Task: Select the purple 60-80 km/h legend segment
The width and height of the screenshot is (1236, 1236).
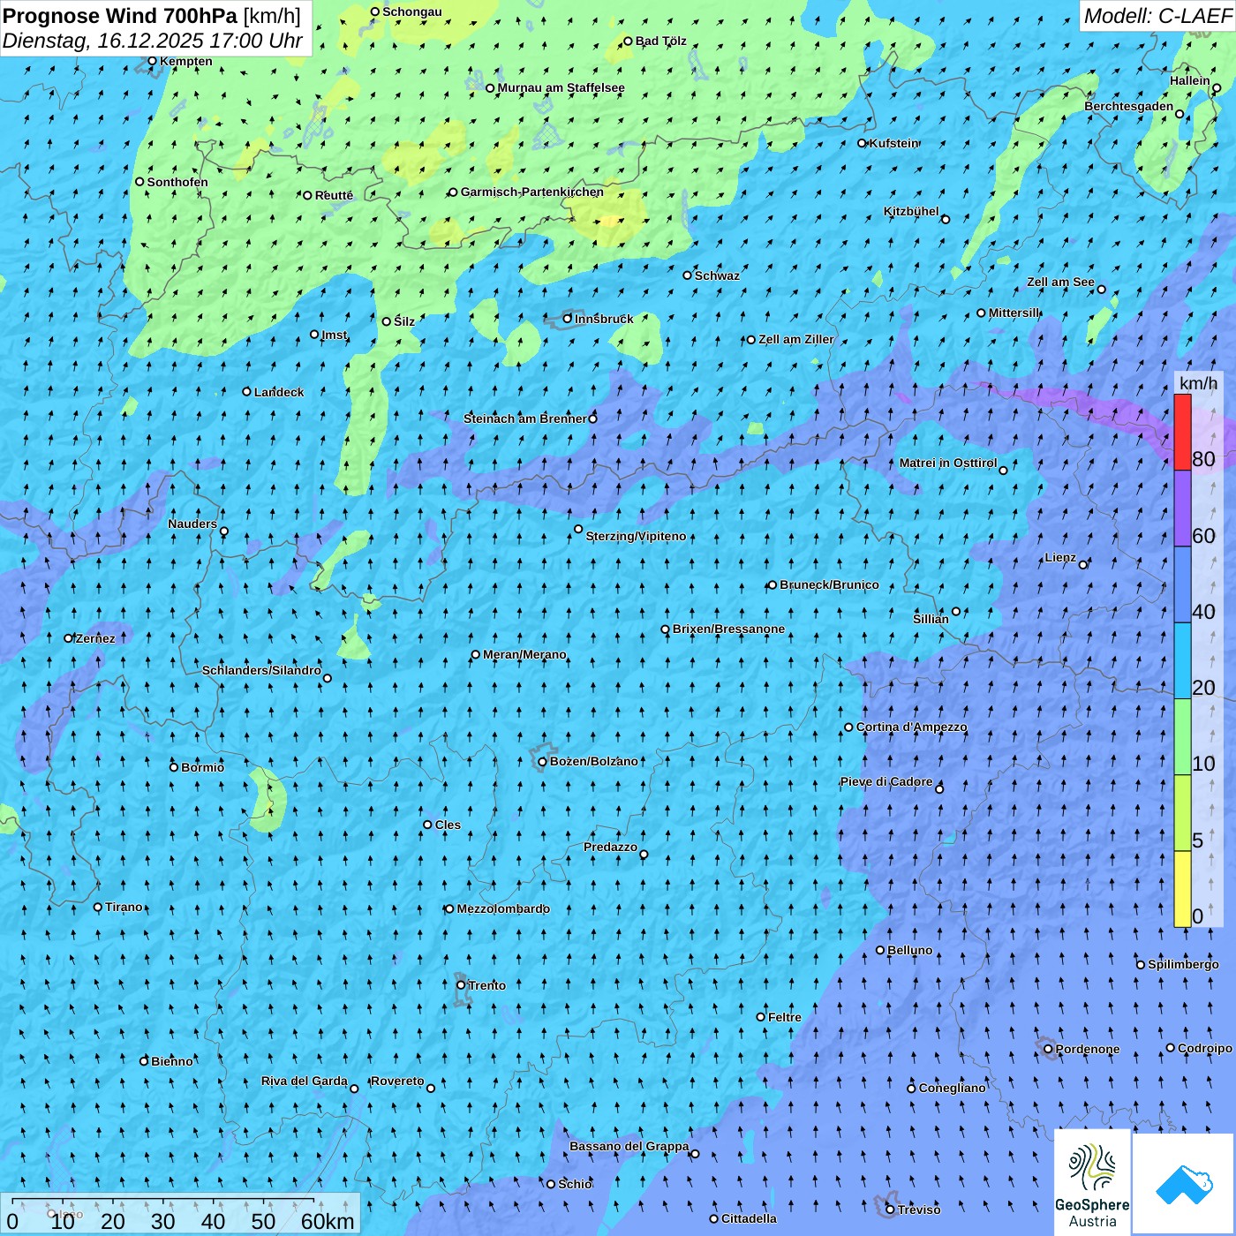Action: pyautogui.click(x=1182, y=509)
